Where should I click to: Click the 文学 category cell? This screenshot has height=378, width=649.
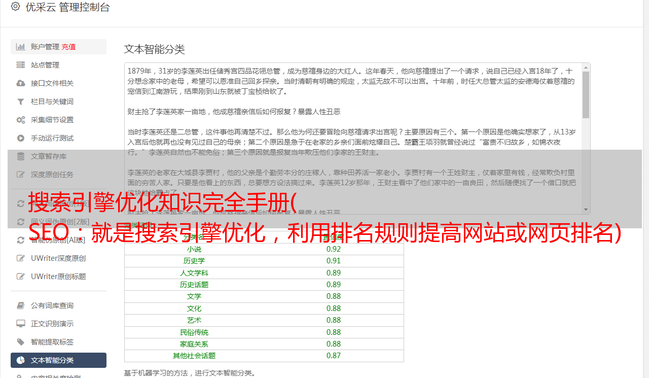click(194, 296)
